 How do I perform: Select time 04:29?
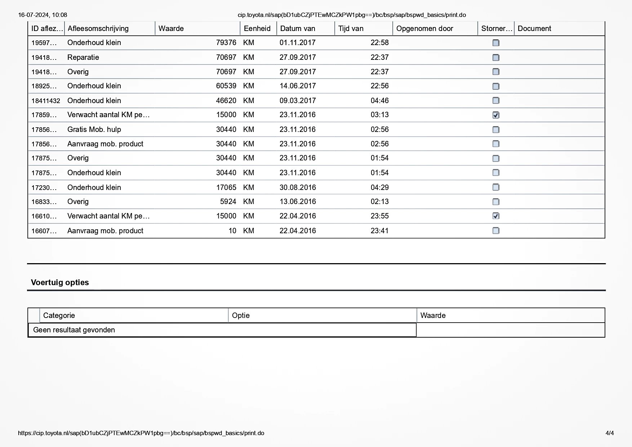380,187
